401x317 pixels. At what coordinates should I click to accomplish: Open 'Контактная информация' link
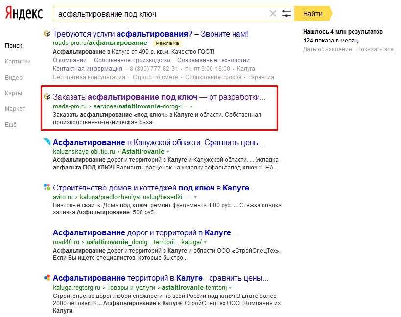pos(88,69)
